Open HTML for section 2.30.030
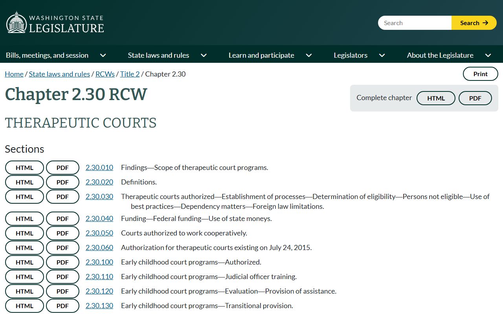Screen dimensions: 503x314 (24, 197)
